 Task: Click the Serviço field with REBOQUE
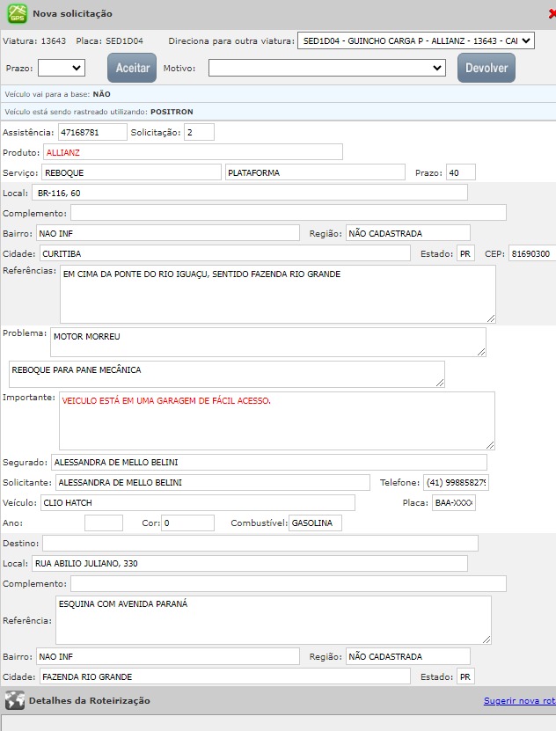[x=130, y=172]
